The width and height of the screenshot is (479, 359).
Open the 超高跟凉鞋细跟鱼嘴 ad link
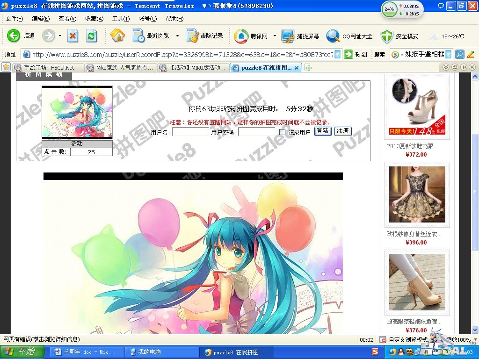(x=414, y=322)
